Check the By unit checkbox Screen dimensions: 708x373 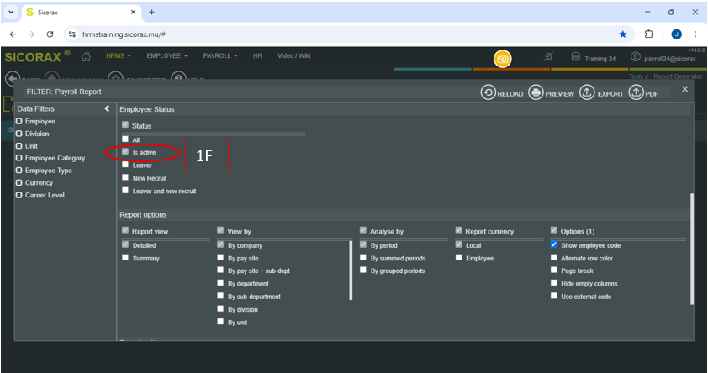tap(220, 322)
